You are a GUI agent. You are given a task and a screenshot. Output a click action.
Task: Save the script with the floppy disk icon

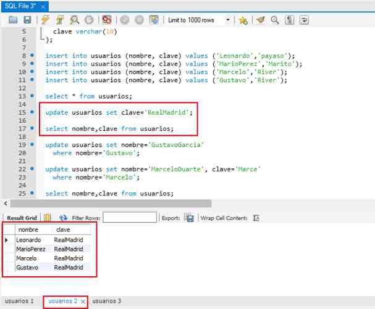(27, 20)
